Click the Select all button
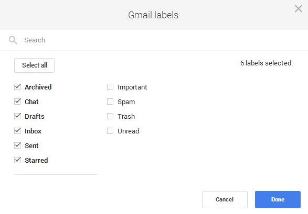Image resolution: width=308 pixels, height=214 pixels. pyautogui.click(x=35, y=65)
